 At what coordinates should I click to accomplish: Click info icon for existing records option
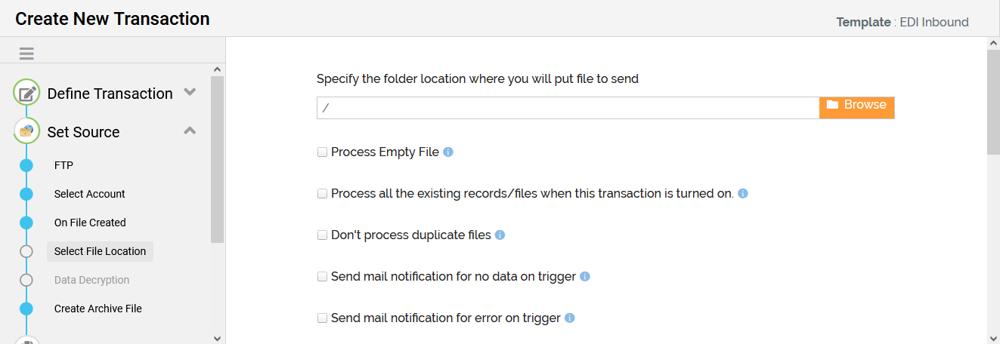tap(742, 194)
